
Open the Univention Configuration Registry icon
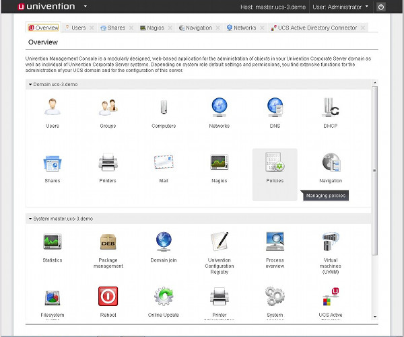220,241
